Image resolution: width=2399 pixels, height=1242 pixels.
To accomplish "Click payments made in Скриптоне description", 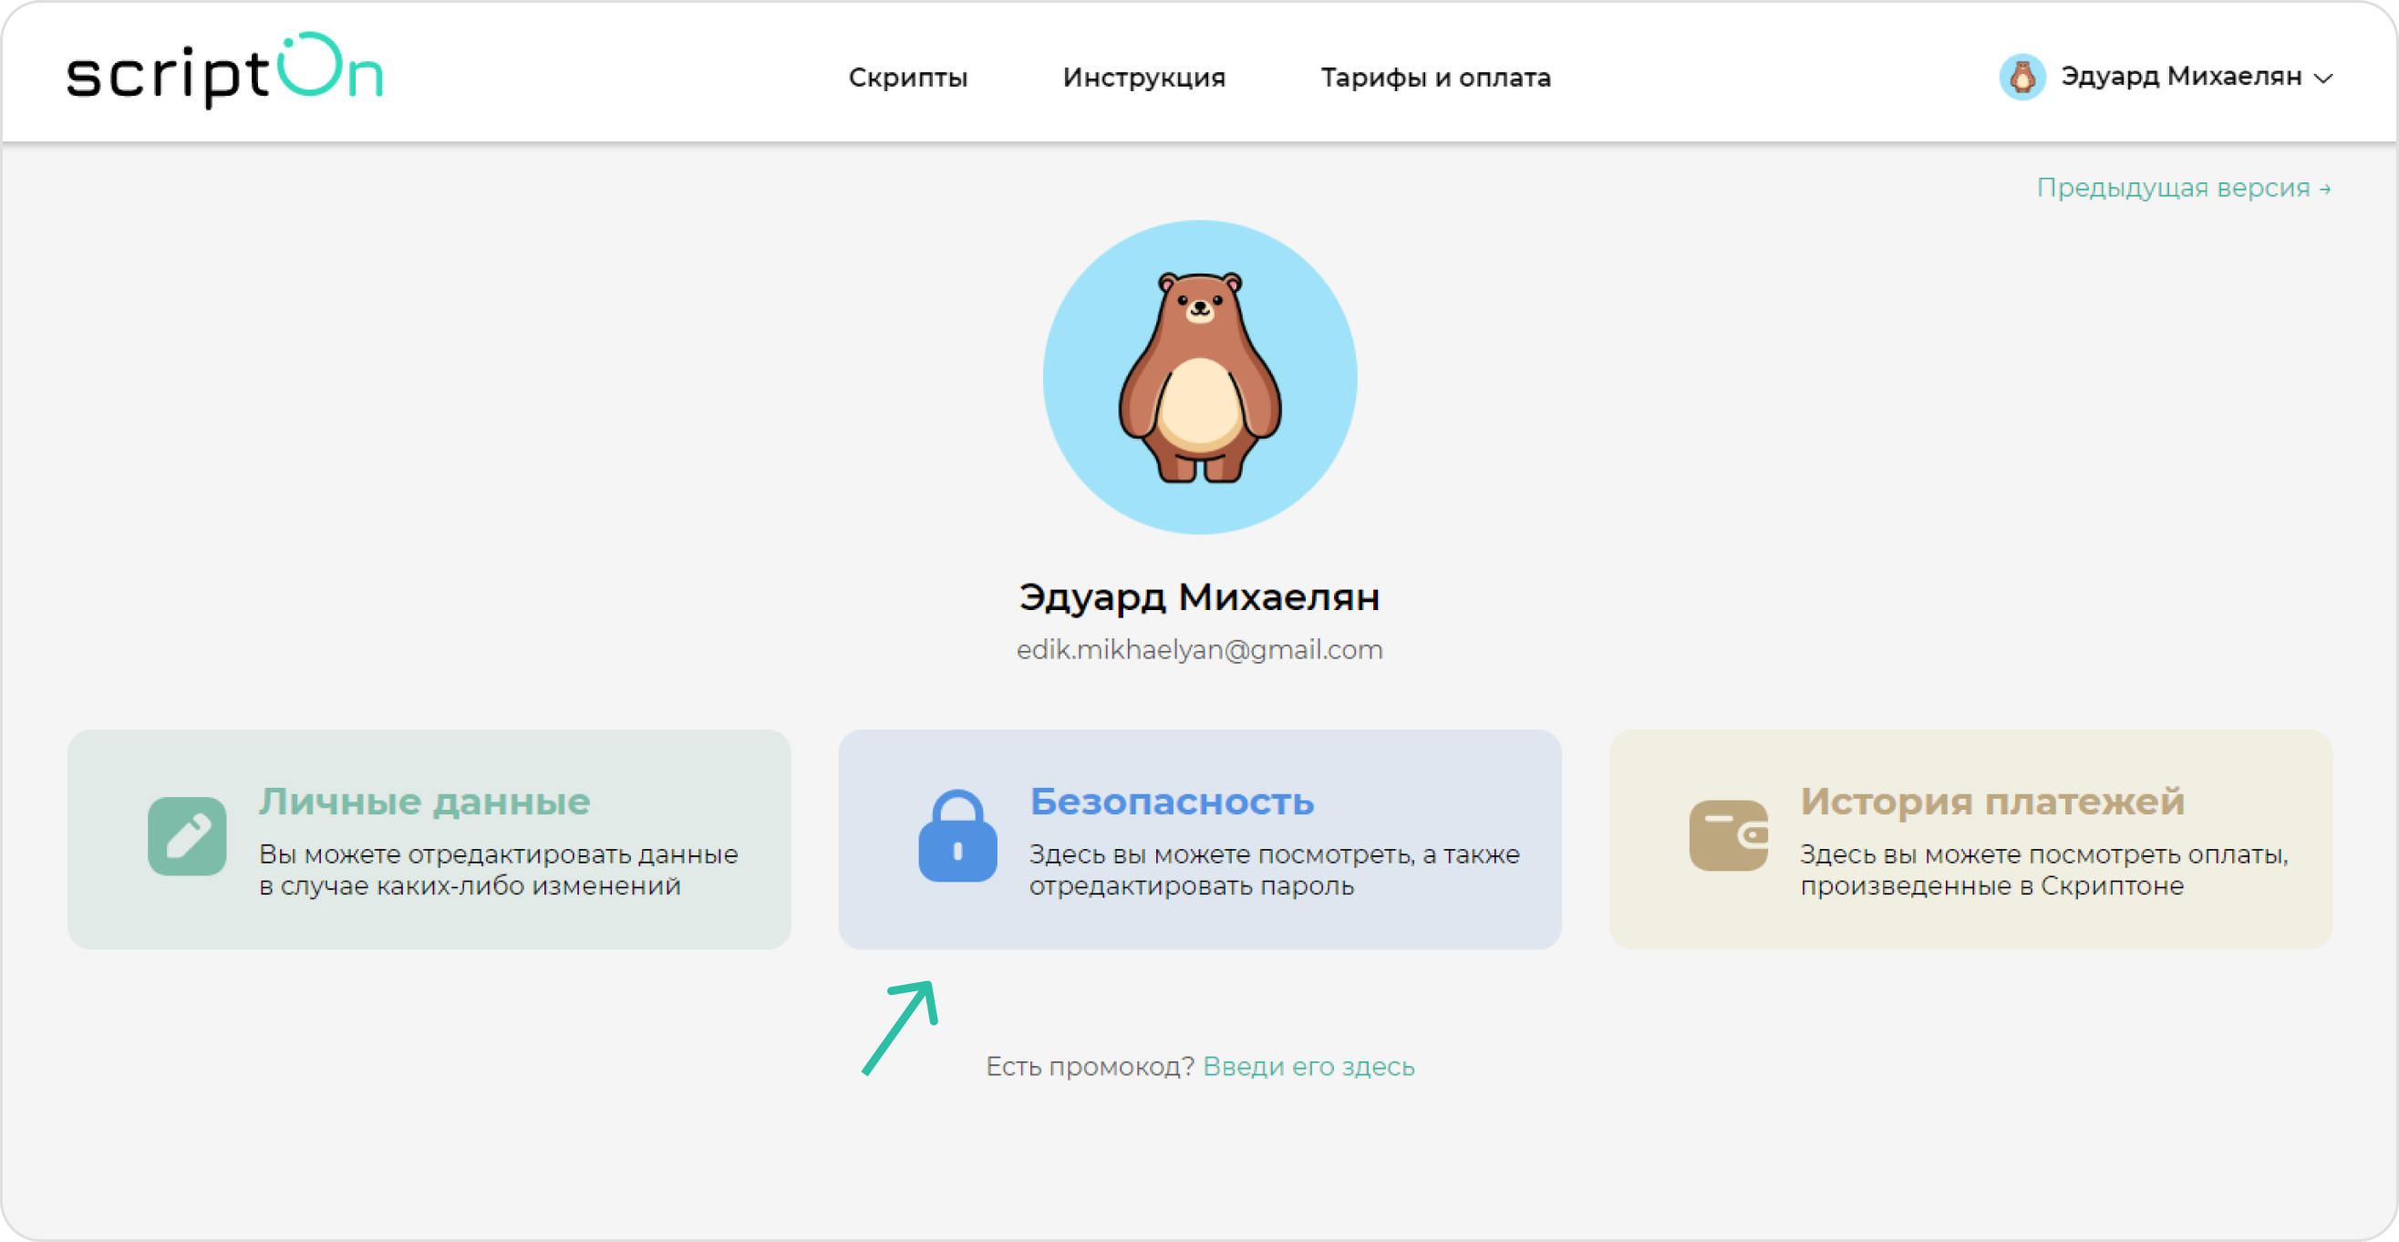I will tap(2043, 870).
